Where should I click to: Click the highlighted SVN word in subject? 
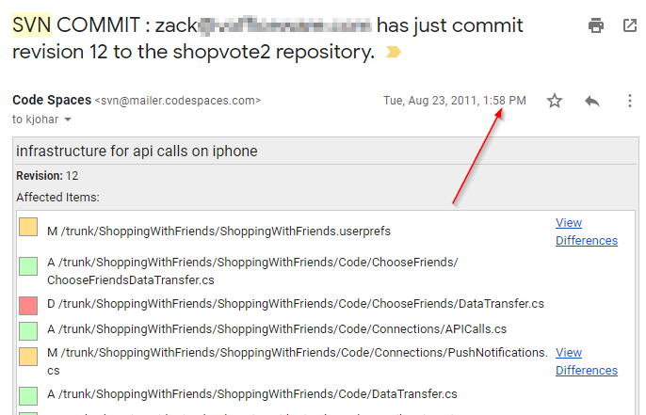click(x=32, y=24)
